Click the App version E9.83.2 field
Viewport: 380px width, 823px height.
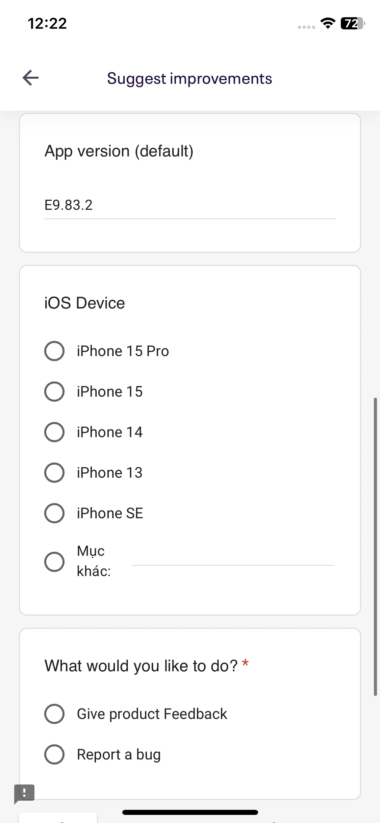click(190, 205)
